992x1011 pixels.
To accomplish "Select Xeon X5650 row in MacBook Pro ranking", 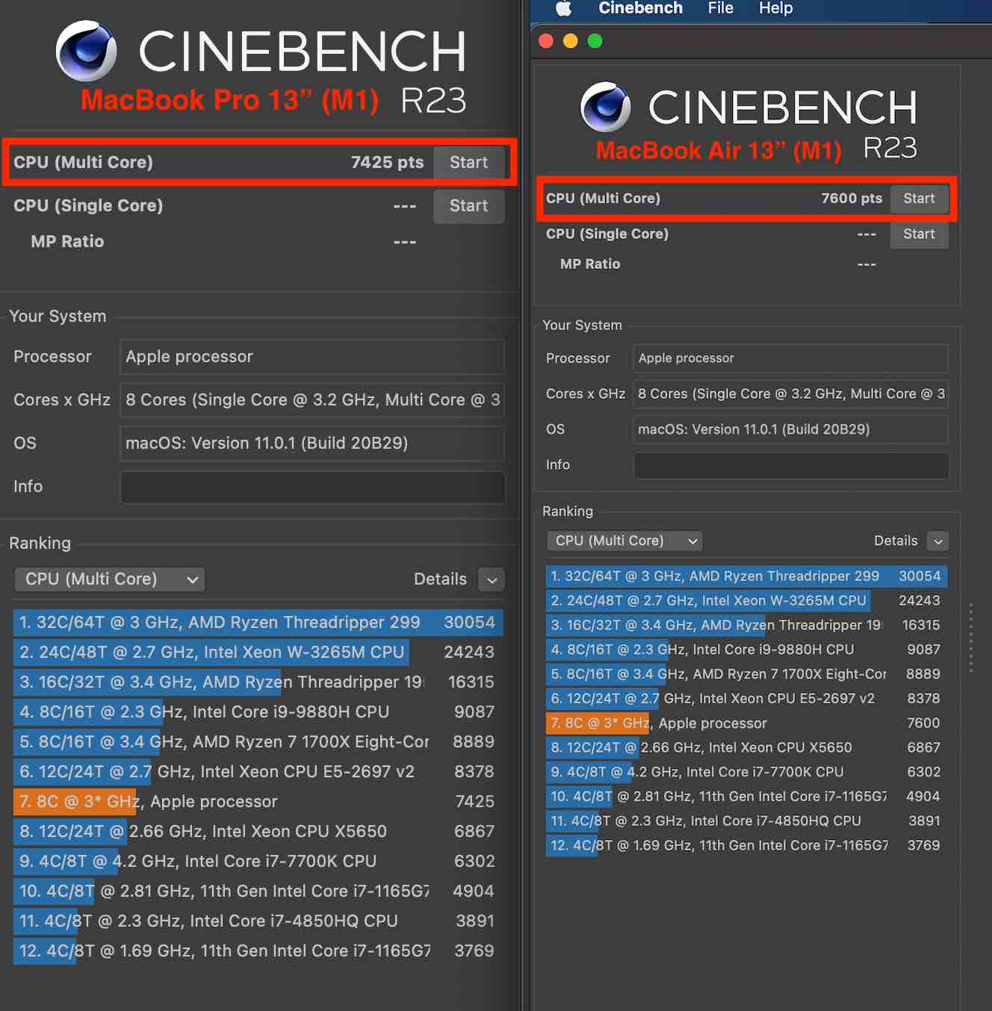I will [x=258, y=832].
